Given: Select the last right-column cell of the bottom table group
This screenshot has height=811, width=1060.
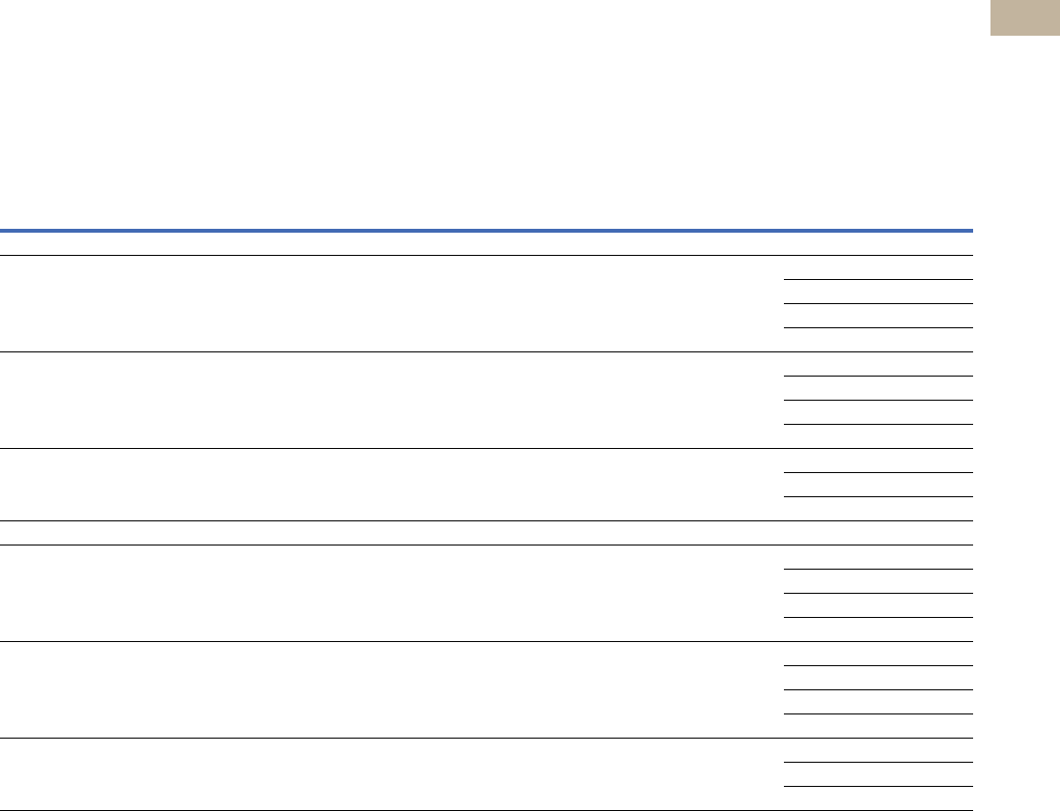Looking at the screenshot, I should coord(877,798).
